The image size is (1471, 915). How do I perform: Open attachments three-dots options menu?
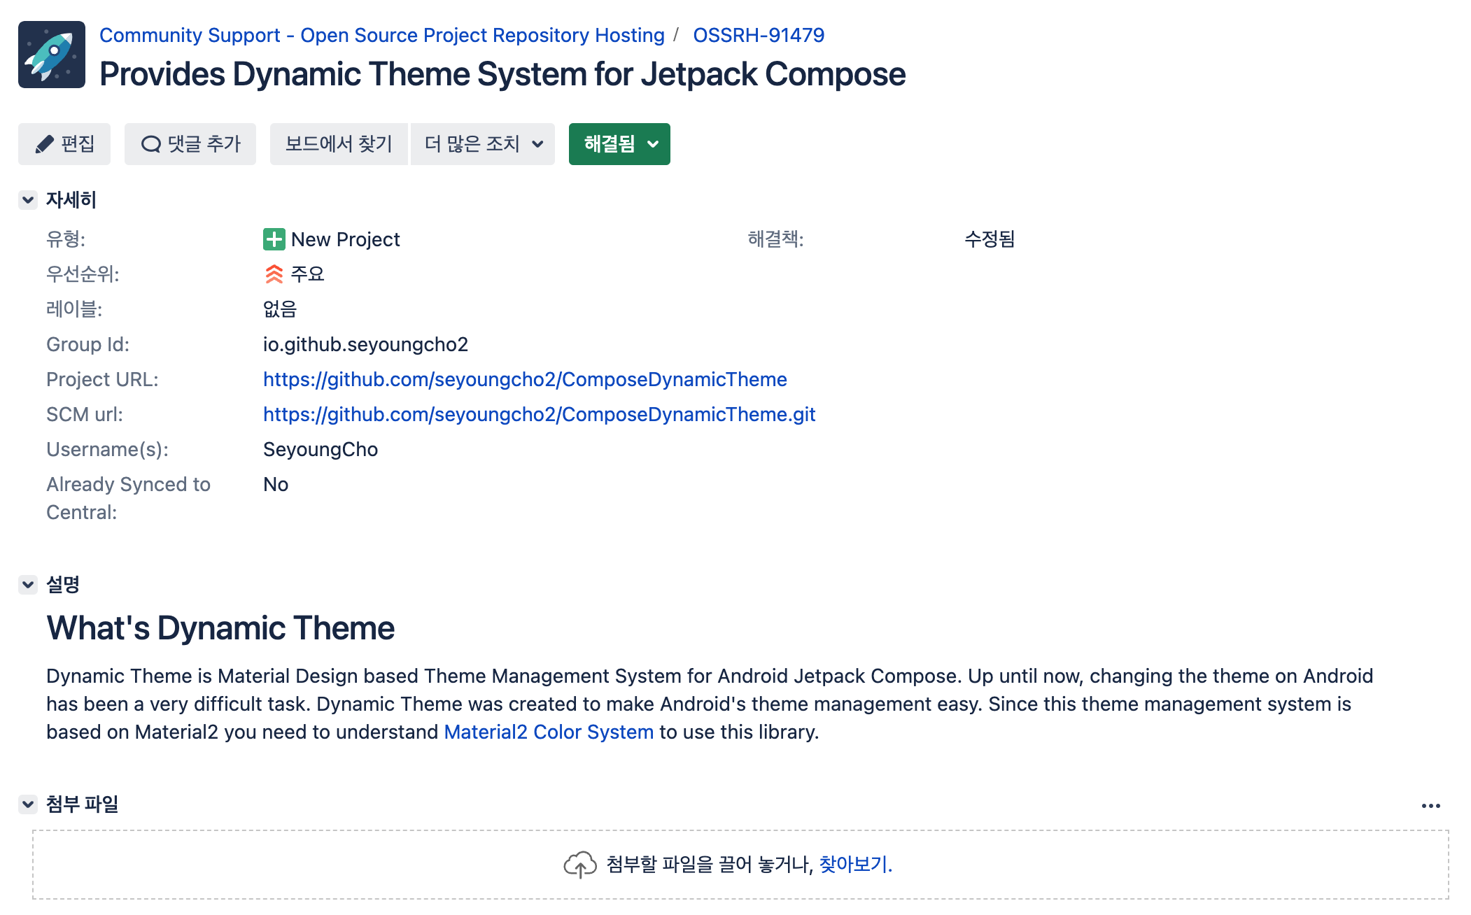click(1430, 806)
